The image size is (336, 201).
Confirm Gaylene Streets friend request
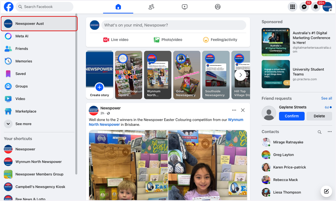[x=292, y=116]
